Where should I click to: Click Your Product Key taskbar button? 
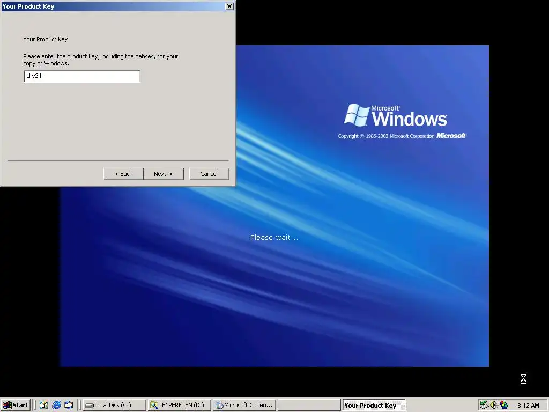374,406
